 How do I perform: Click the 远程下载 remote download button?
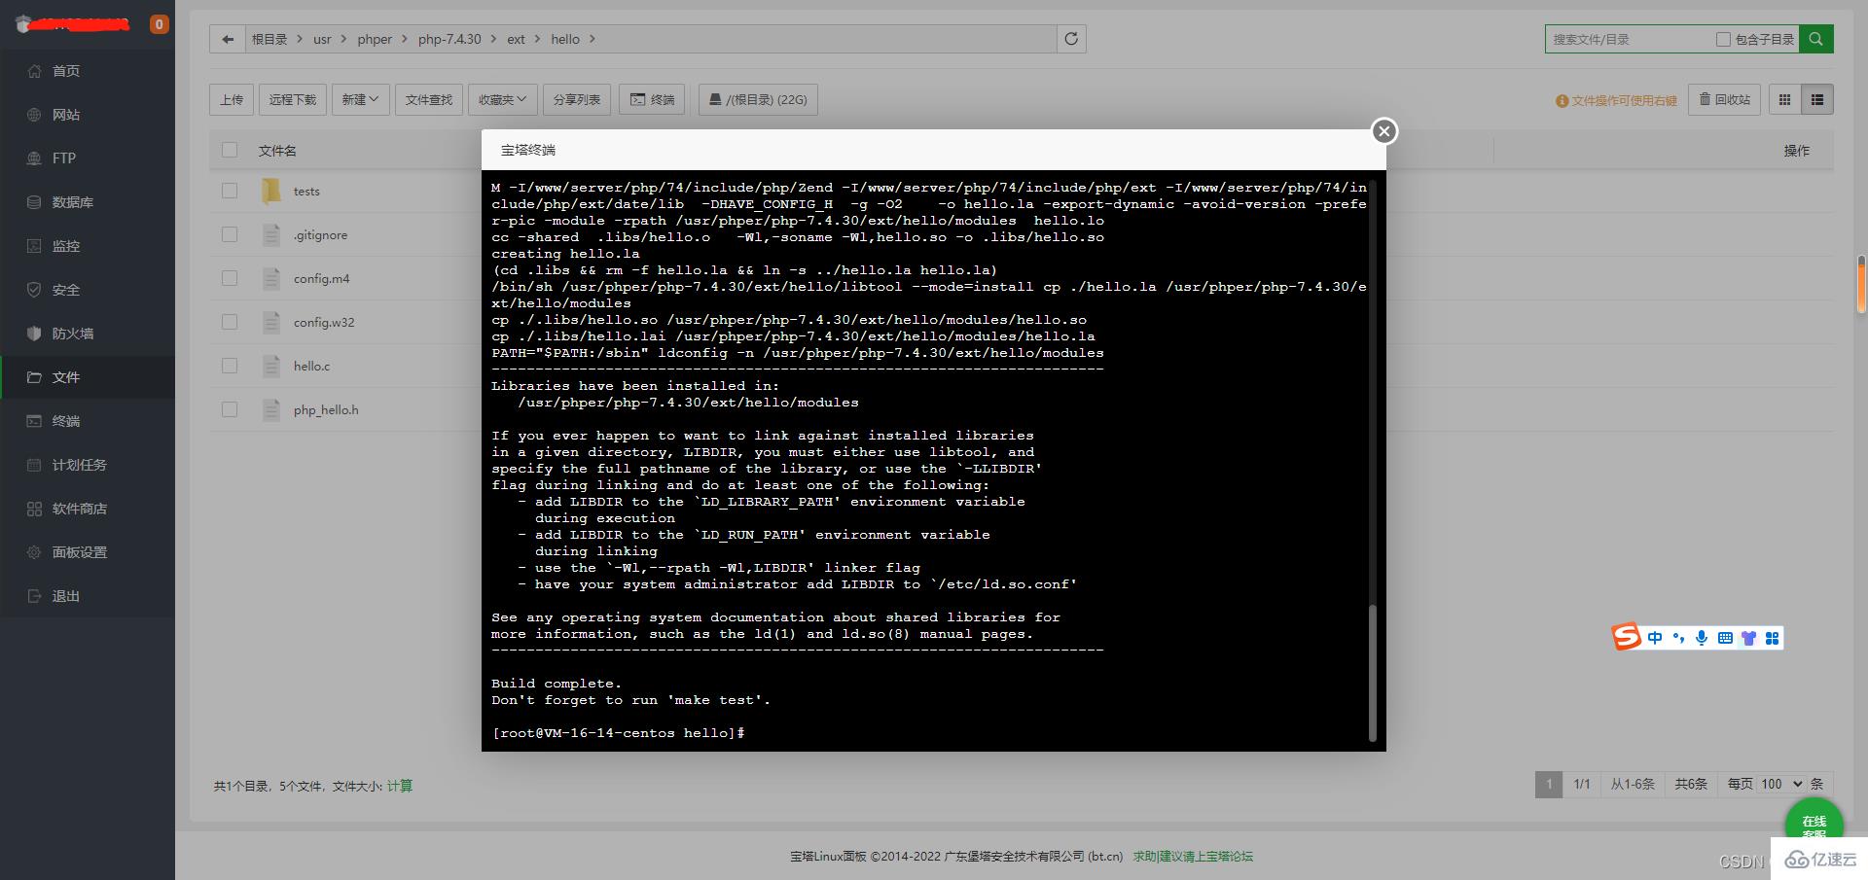pos(293,99)
